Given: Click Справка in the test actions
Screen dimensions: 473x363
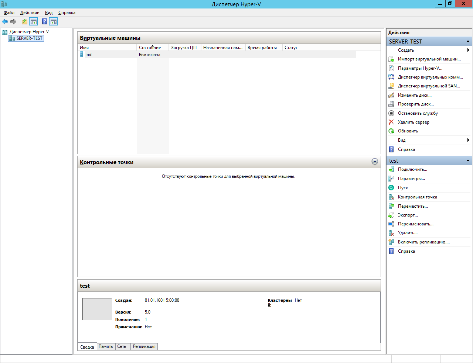Looking at the screenshot, I should (406, 251).
